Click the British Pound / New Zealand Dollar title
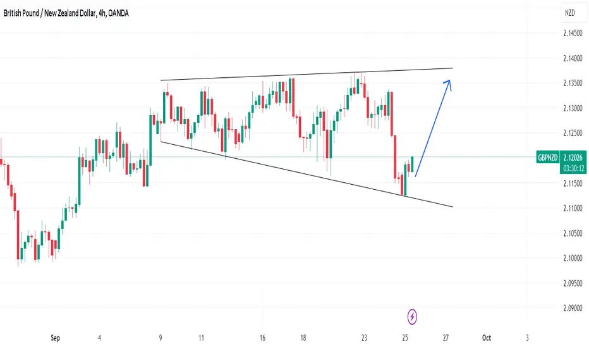Screen dimensions: 589x348 [x=49, y=13]
